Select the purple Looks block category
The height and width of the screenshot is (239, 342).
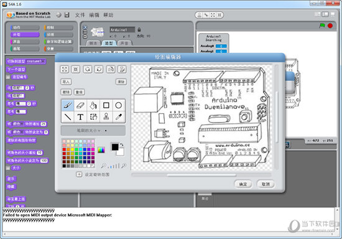pos(25,34)
